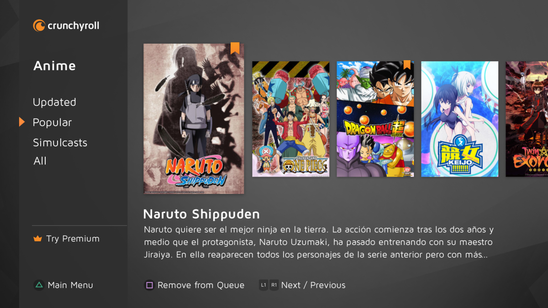Viewport: 548px width, 308px height.
Task: Show All anime
Action: coord(40,161)
